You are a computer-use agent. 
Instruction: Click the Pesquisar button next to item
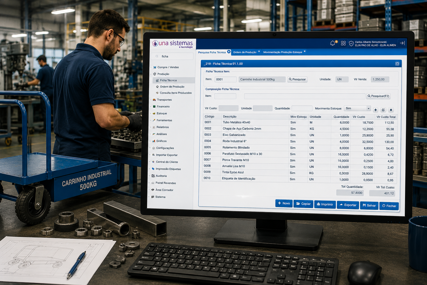click(297, 79)
